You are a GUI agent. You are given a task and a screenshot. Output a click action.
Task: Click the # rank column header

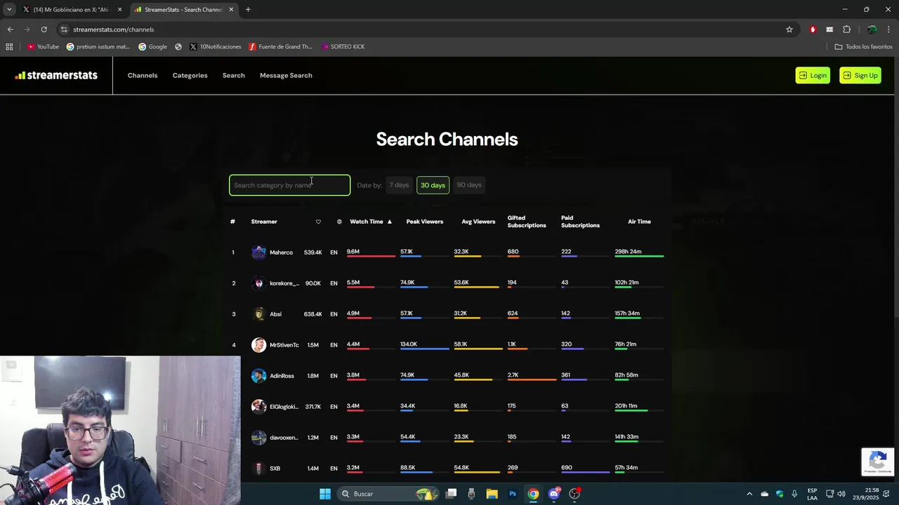(232, 222)
